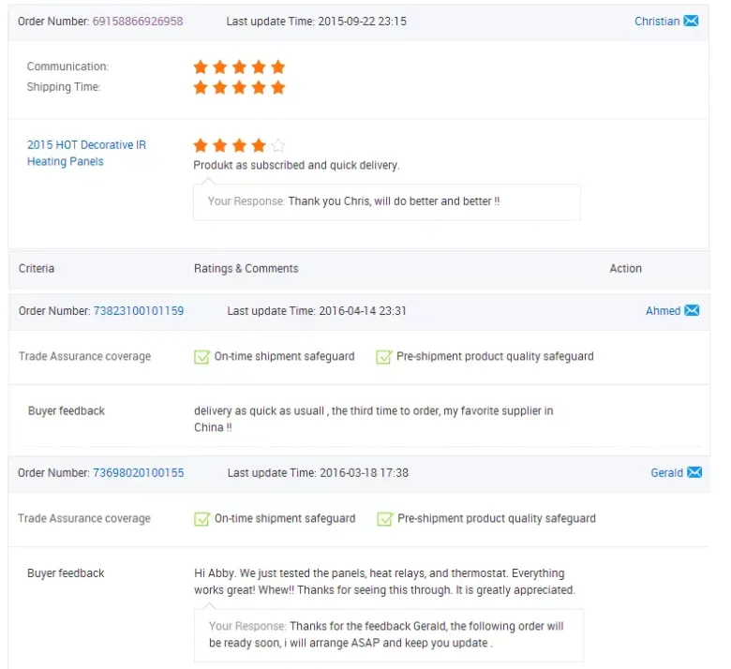Open order number 73698020100155
731x669 pixels.
[x=138, y=472]
